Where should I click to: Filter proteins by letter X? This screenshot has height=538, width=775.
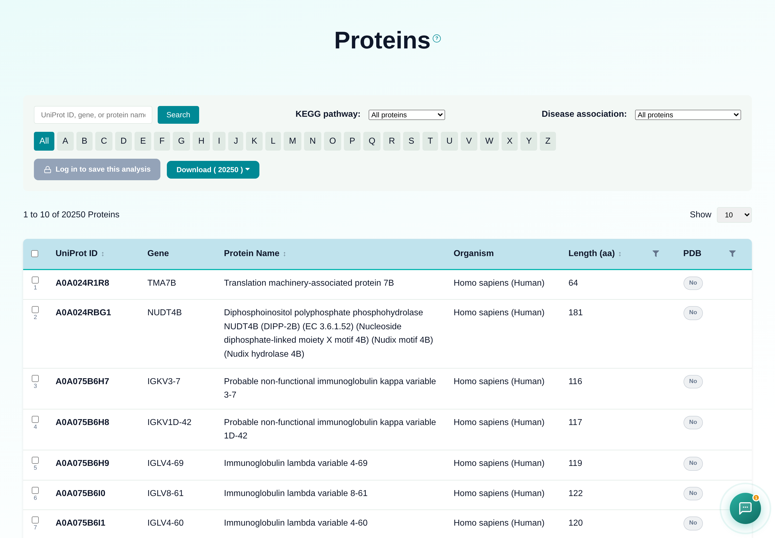pyautogui.click(x=509, y=141)
